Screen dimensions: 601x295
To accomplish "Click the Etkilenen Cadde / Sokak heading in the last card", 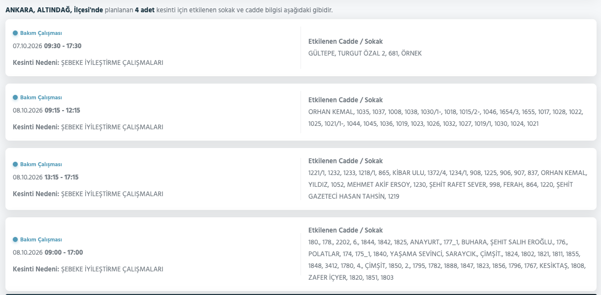I will coord(345,230).
